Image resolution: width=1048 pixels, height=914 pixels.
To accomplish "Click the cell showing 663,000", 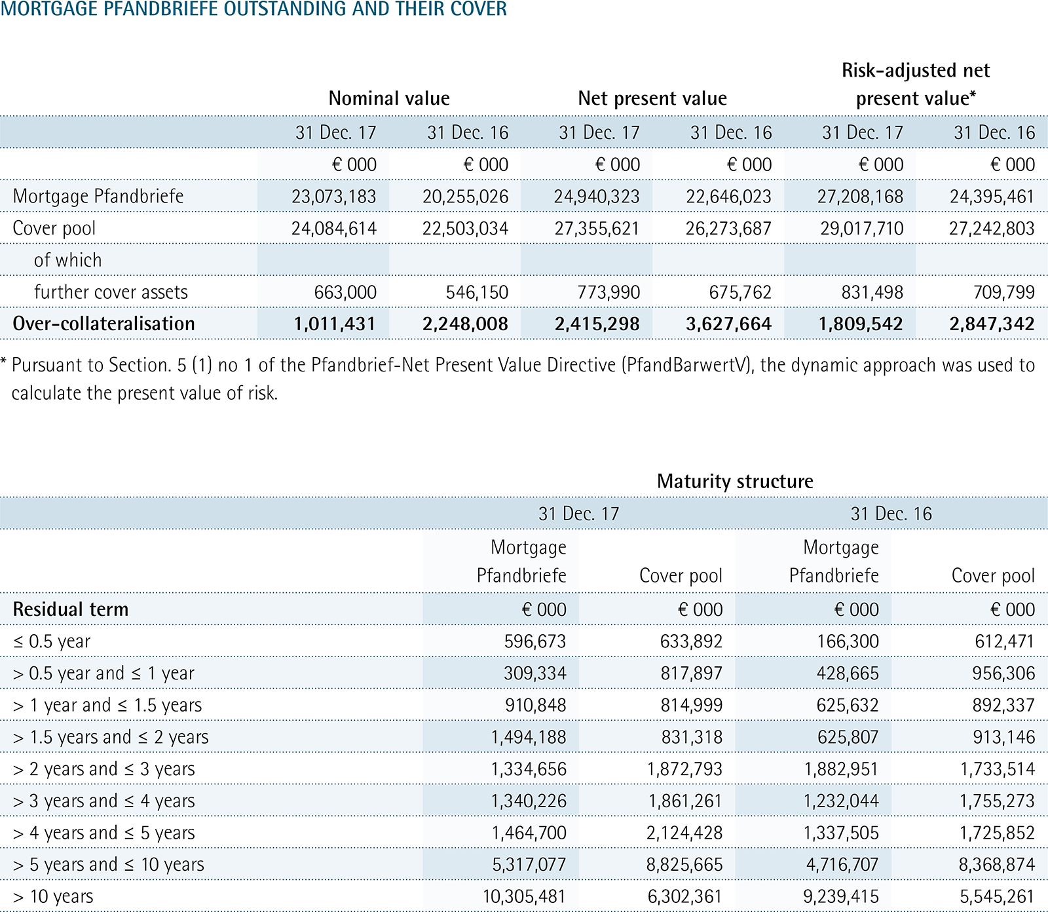I will click(x=345, y=292).
